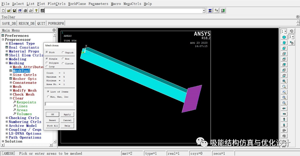Image resolution: width=300 pixels, height=156 pixels.
Task: Choose the Circle picking mode
Action: click(63, 63)
